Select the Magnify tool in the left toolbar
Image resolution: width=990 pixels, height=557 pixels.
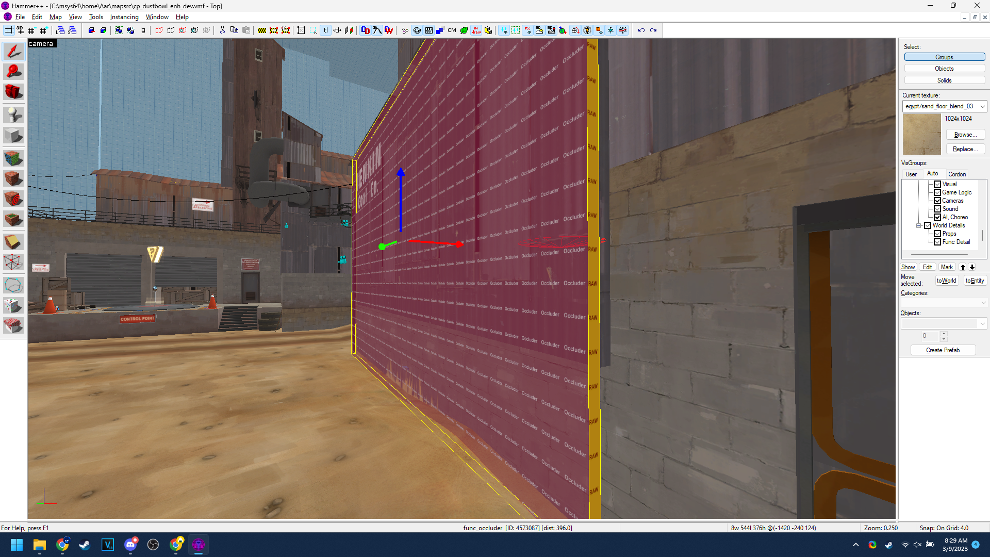click(x=13, y=71)
